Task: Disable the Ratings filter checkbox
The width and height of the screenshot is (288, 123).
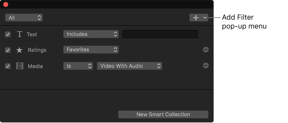Action: [x=8, y=50]
